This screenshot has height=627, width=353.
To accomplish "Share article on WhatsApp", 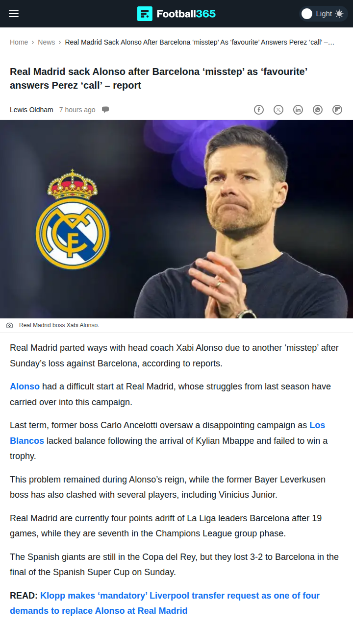I will point(318,110).
